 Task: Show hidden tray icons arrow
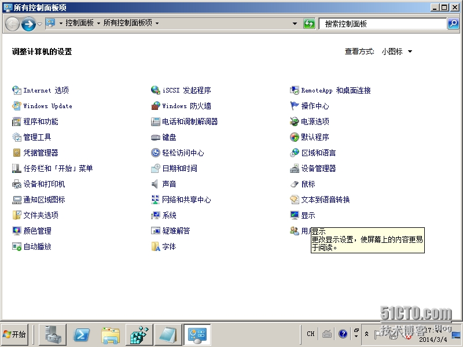[366, 334]
